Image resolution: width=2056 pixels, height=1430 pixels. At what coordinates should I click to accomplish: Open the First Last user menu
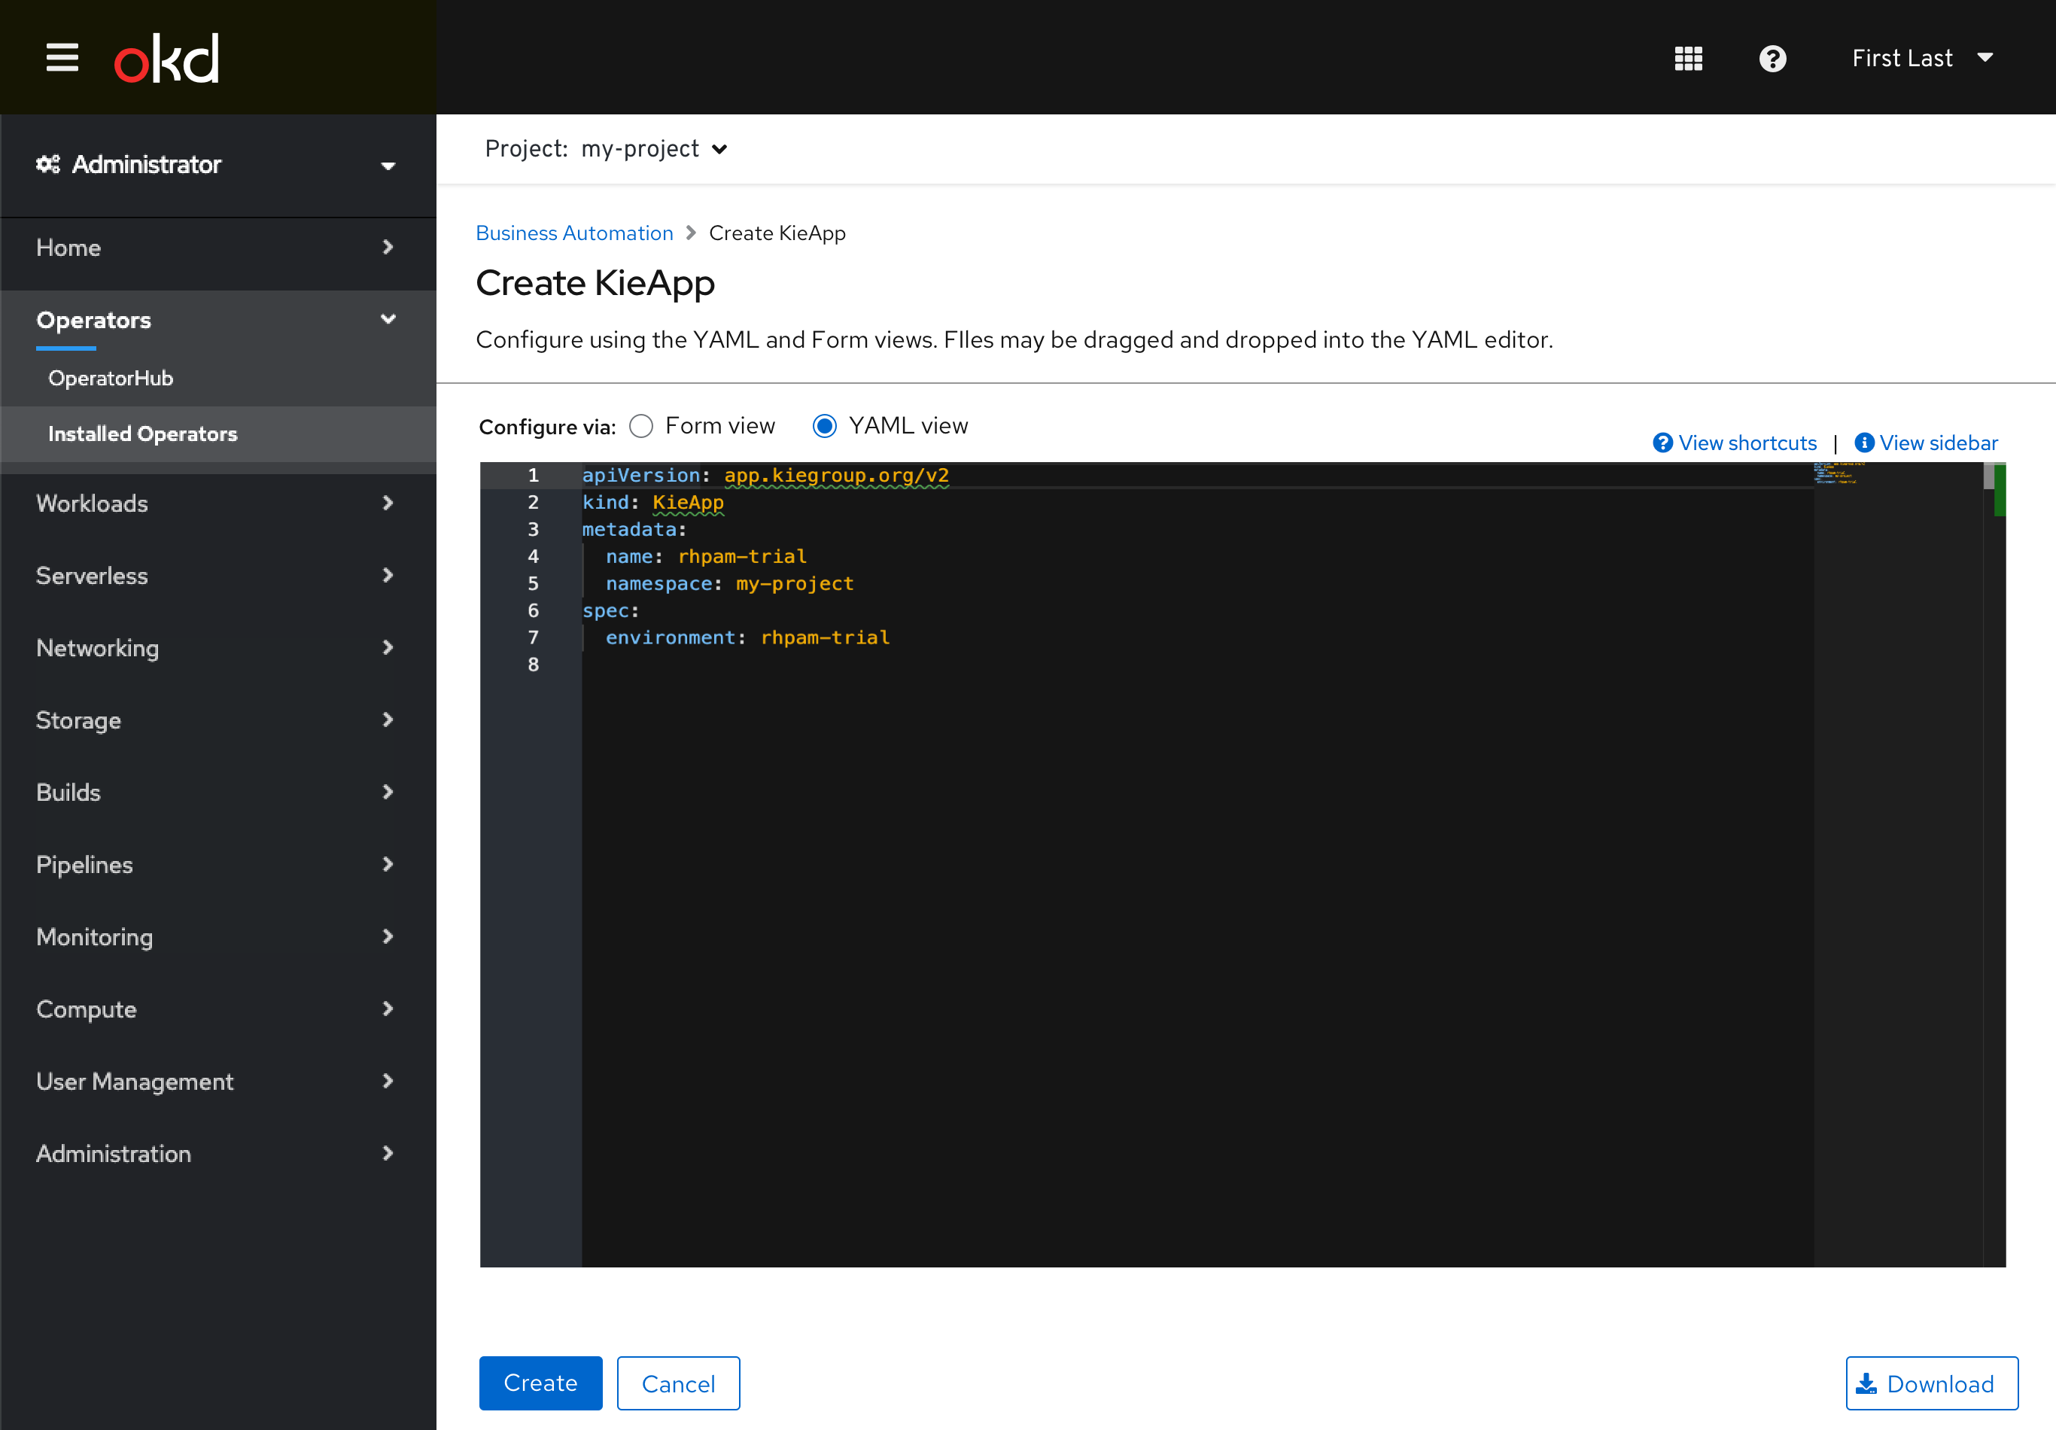point(1921,56)
